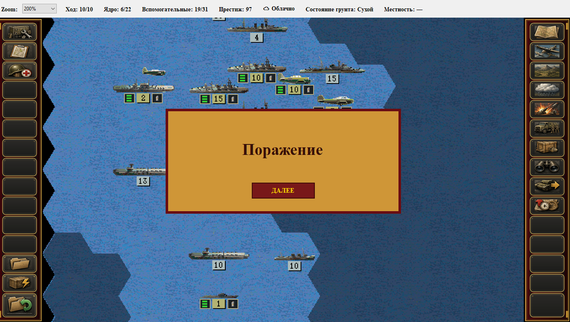This screenshot has width=570, height=322.
Task: Click the helmet with red cross icon
Action: (x=20, y=71)
